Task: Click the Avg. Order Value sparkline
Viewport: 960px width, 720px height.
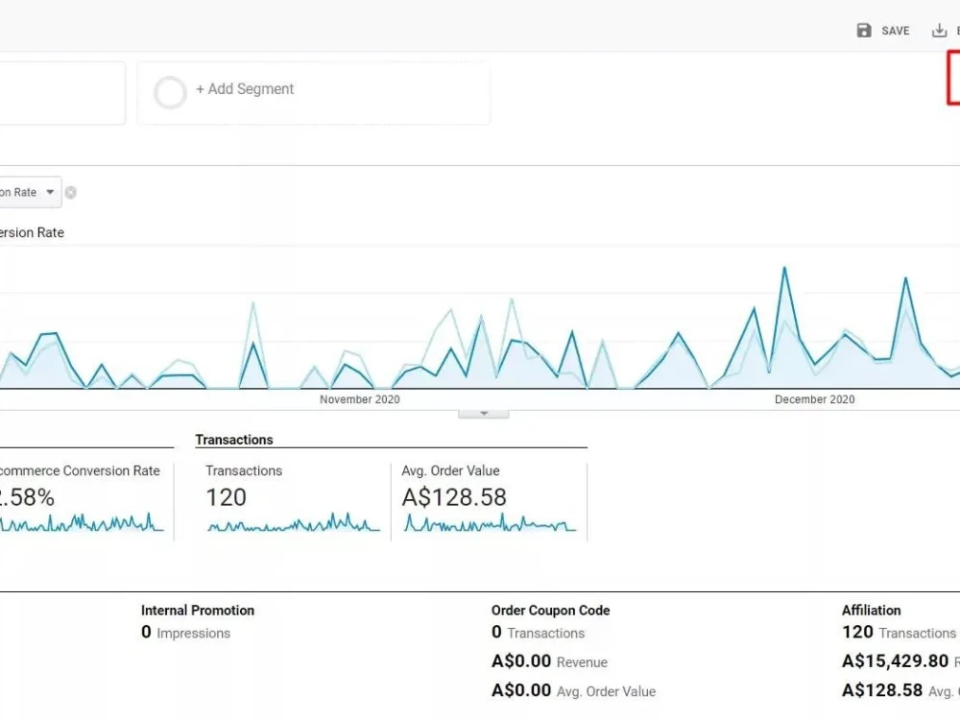Action: (490, 522)
